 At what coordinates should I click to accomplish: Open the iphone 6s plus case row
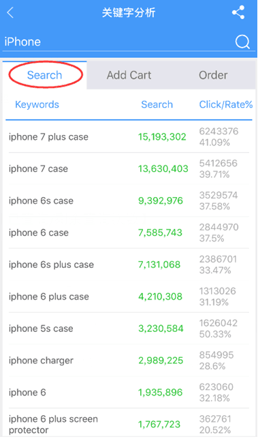tap(129, 264)
